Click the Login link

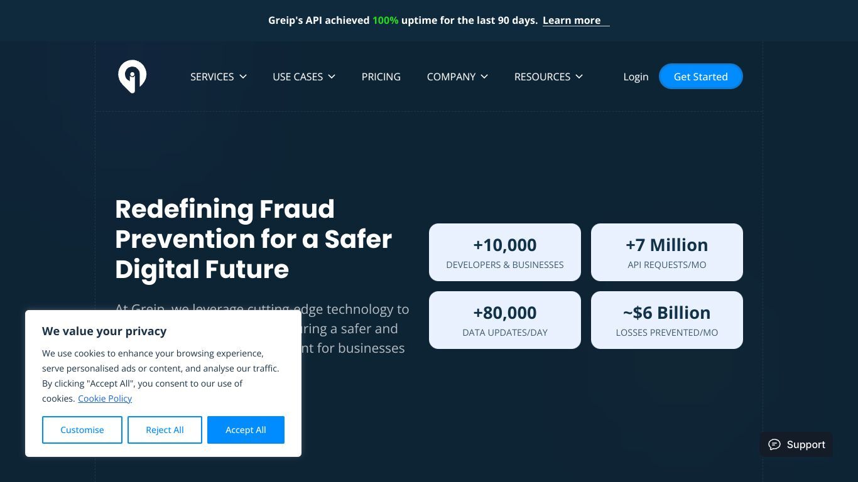[x=636, y=77]
